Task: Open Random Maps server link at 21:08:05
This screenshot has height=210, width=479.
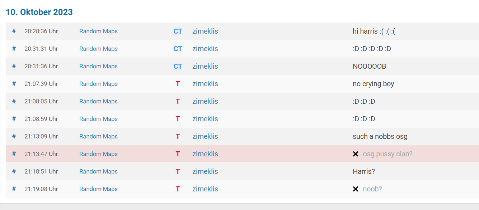Action: click(98, 101)
